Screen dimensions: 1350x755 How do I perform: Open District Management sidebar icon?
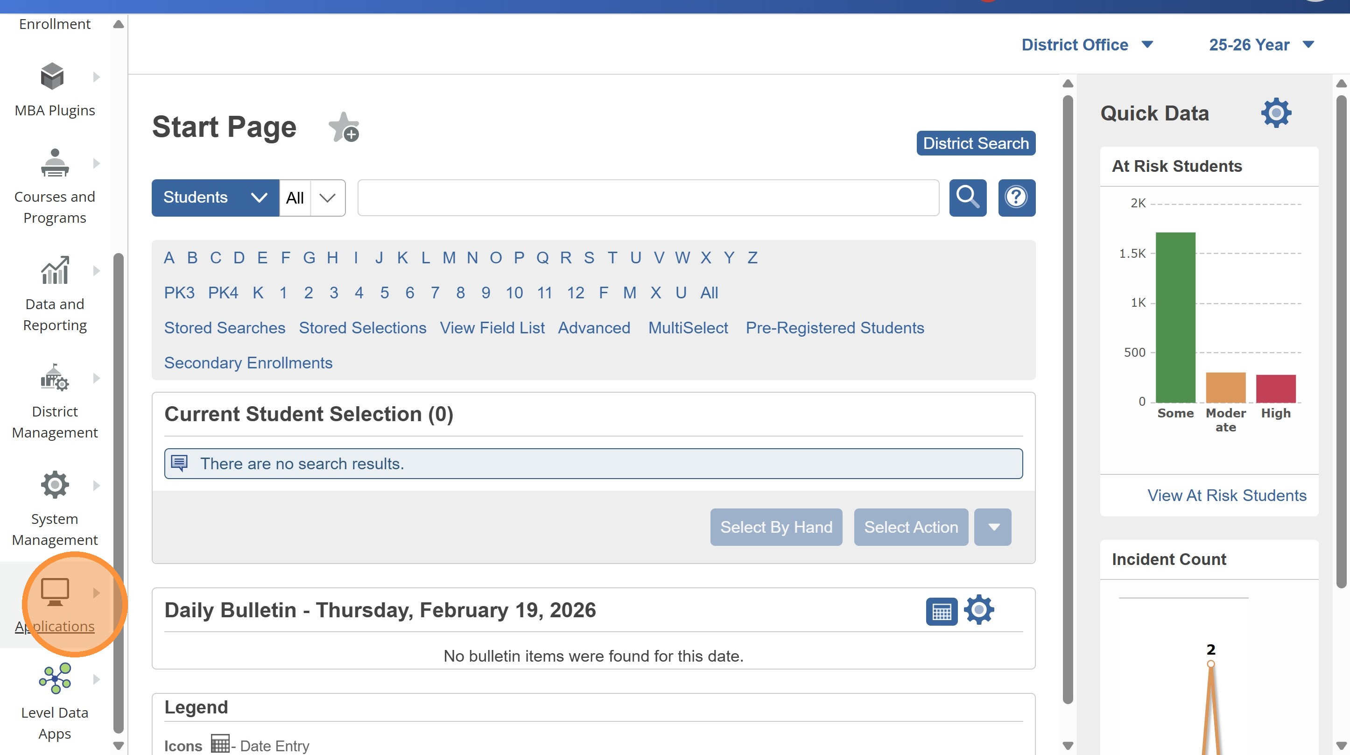click(55, 378)
